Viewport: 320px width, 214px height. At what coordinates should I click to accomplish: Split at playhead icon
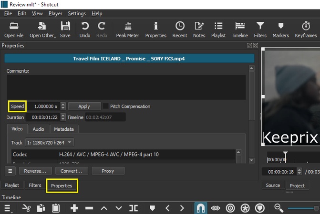(134, 208)
